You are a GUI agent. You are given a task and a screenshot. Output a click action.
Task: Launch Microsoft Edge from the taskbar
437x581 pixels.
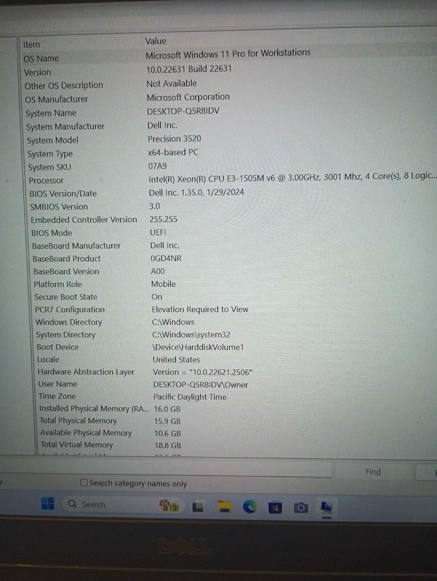250,507
